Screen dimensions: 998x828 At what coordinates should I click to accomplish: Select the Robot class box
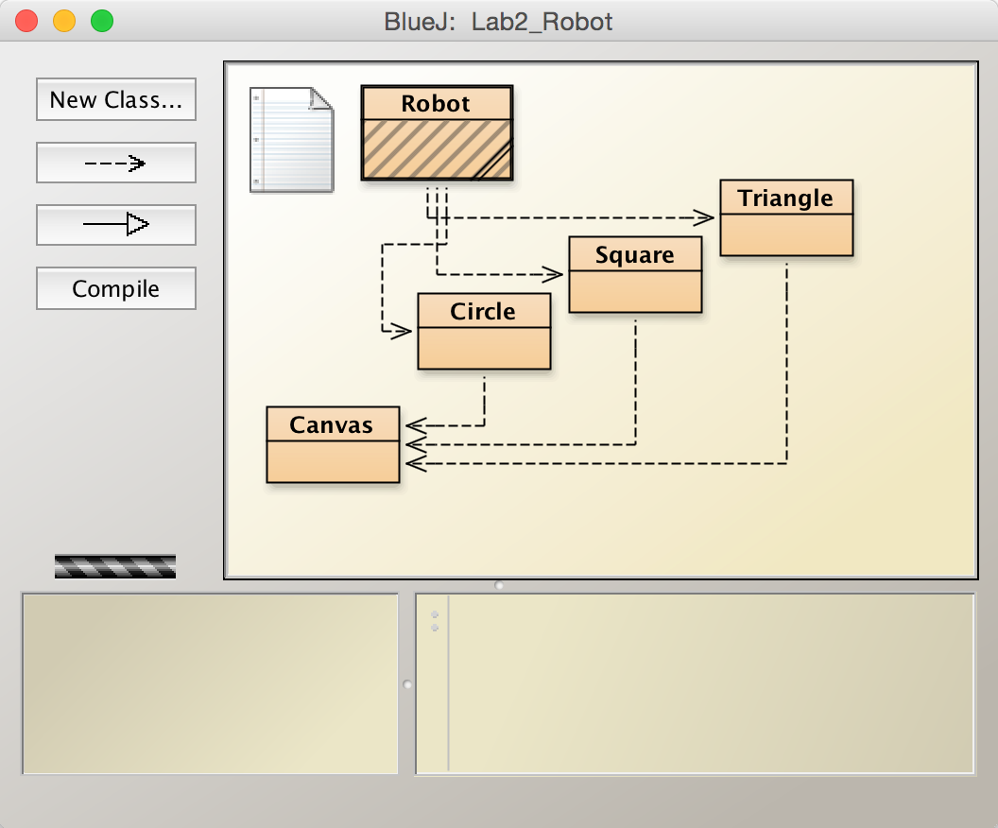(x=436, y=103)
